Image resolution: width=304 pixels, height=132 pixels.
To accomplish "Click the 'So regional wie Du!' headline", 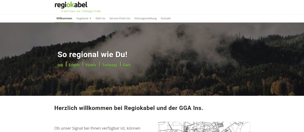I will coord(92,55).
